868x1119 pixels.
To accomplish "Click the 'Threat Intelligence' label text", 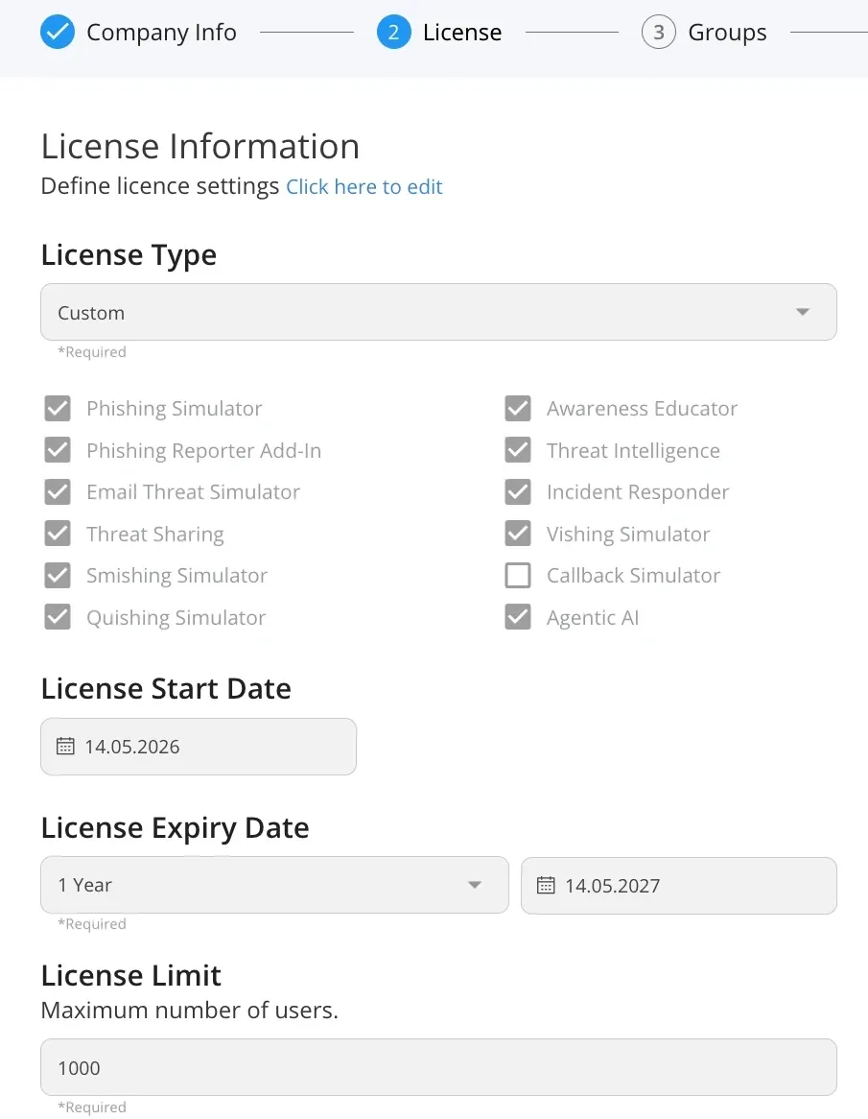I will (633, 451).
